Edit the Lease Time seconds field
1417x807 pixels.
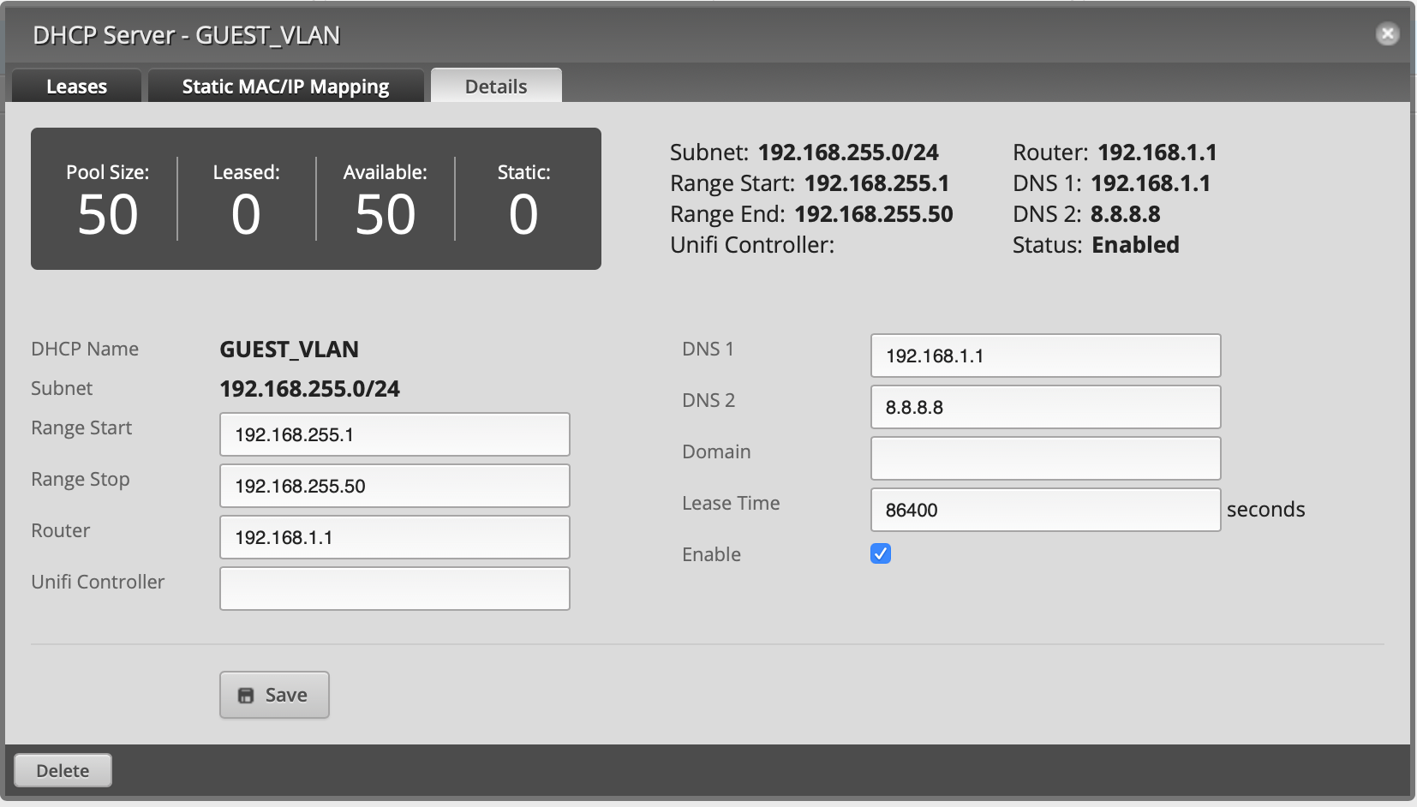coord(1045,510)
